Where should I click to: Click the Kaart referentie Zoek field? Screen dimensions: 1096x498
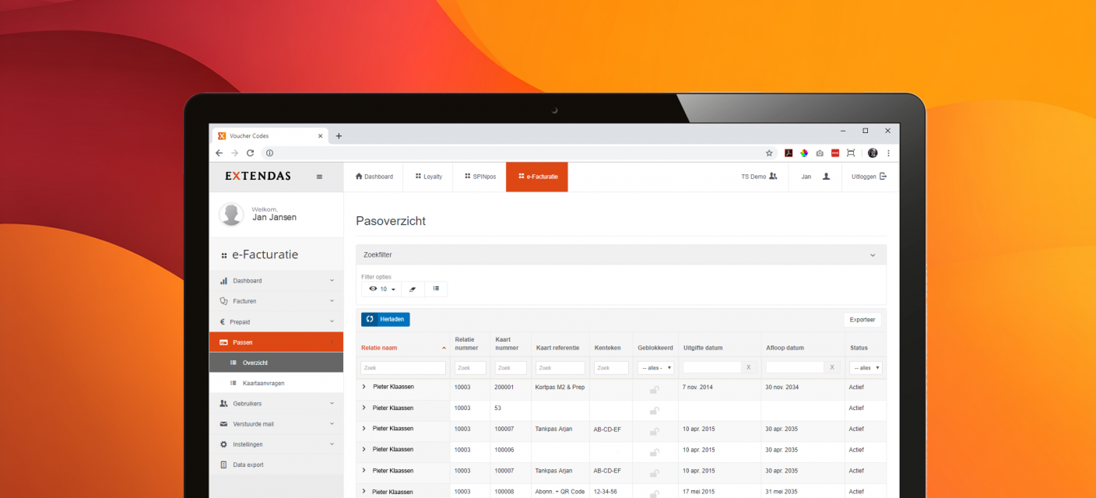(560, 368)
